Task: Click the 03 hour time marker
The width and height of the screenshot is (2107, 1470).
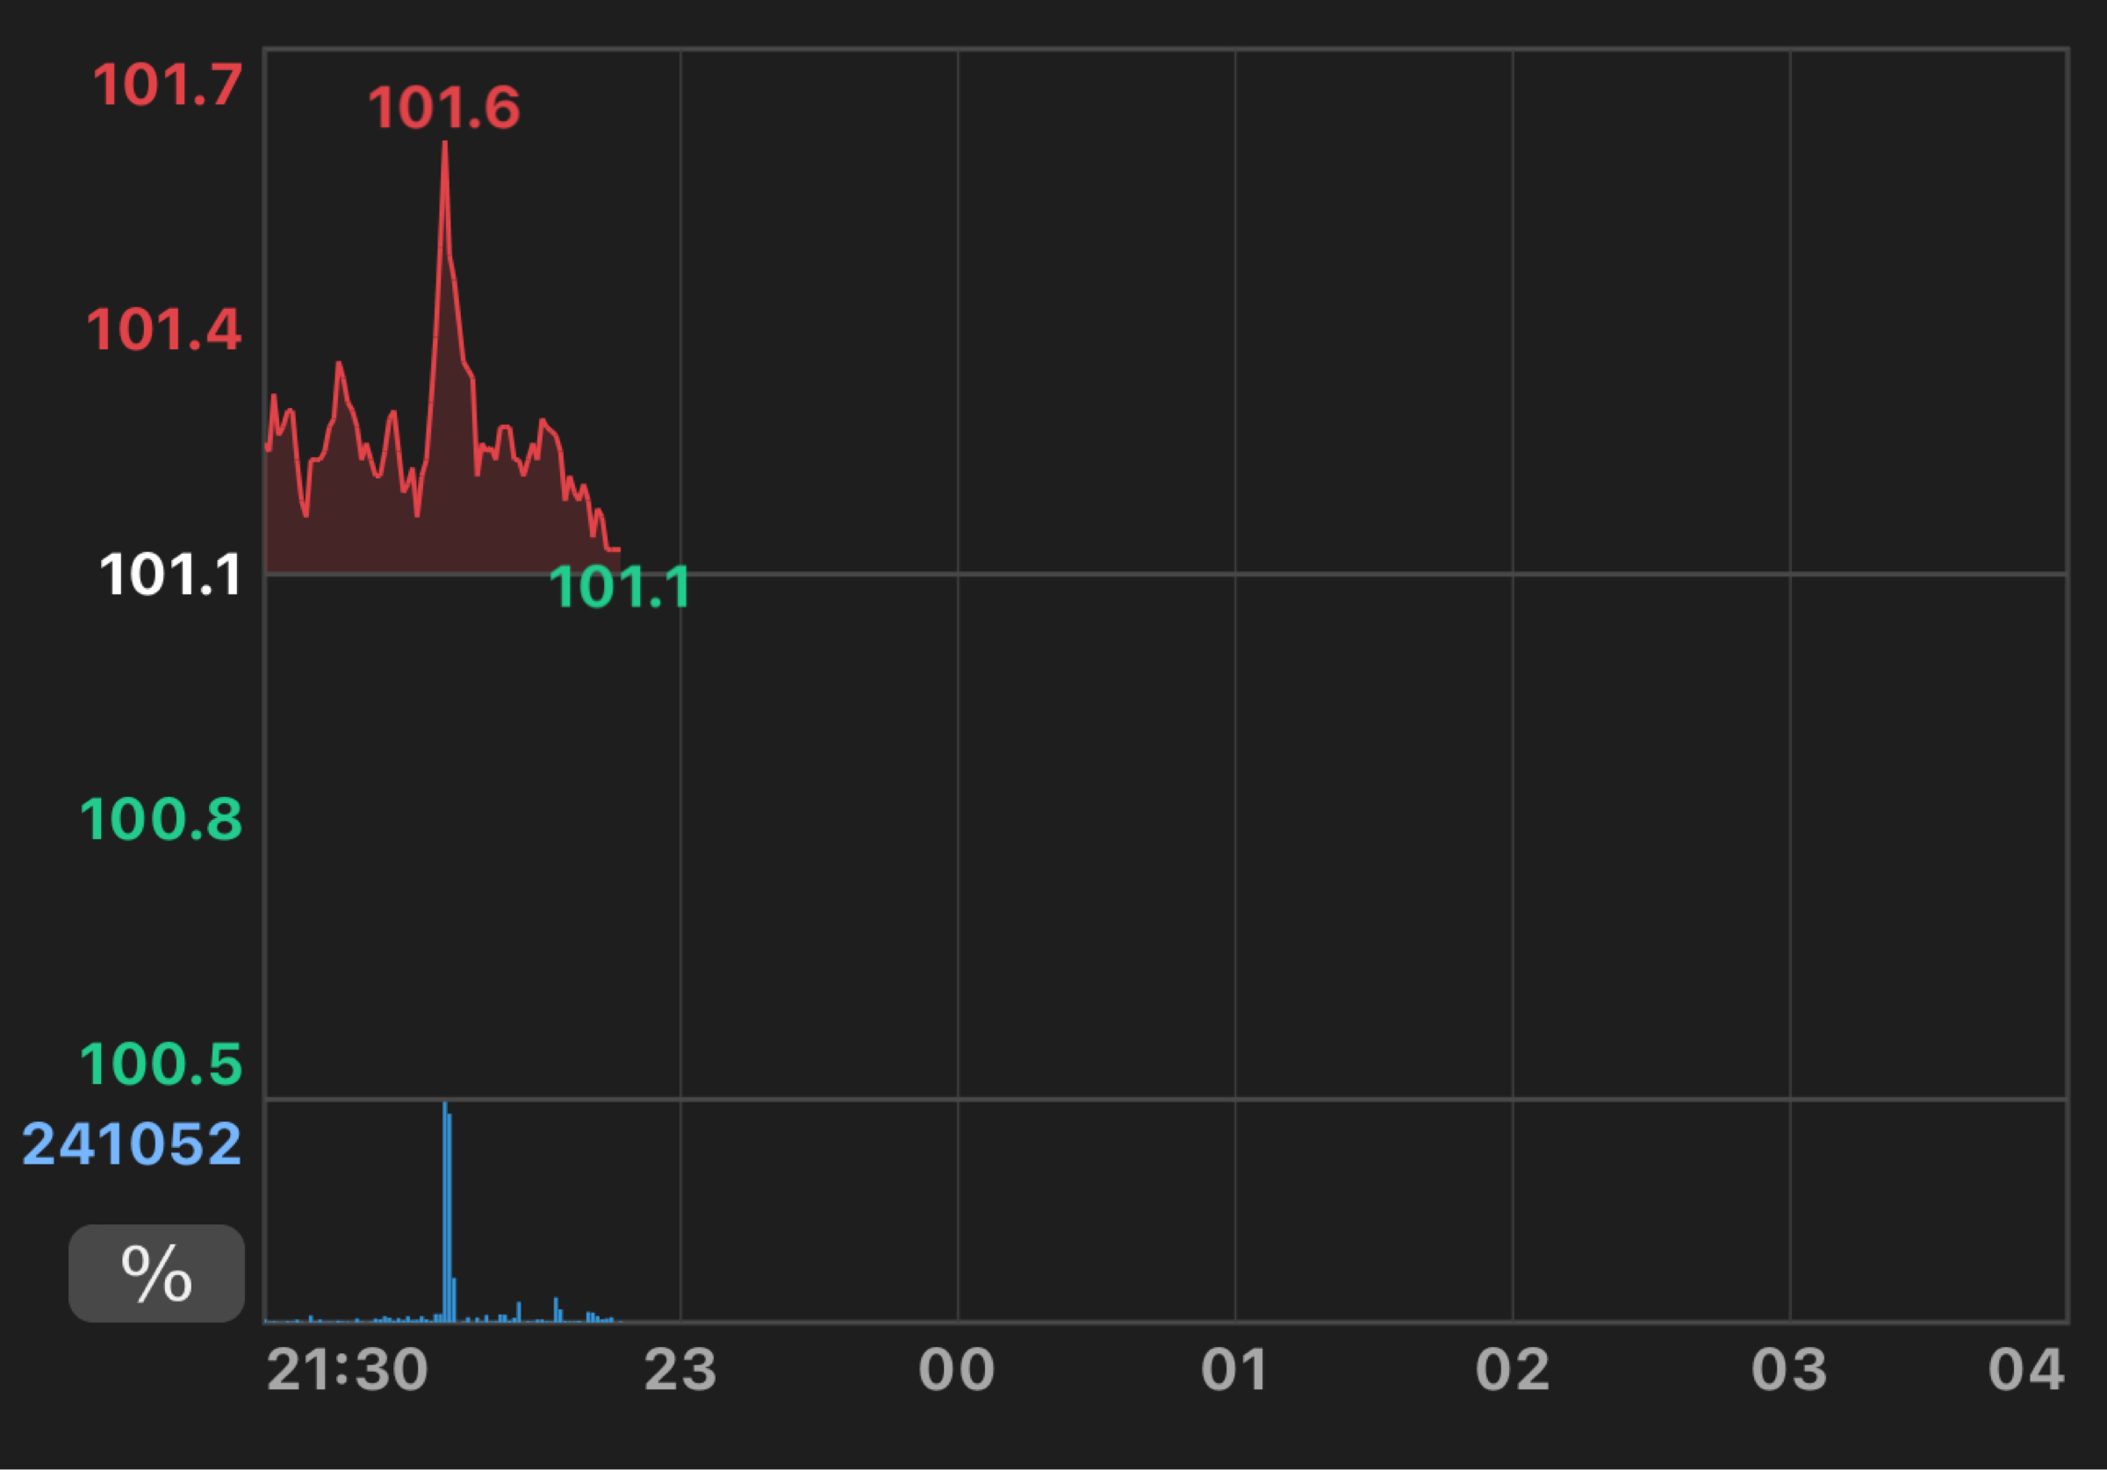Action: 1788,1370
